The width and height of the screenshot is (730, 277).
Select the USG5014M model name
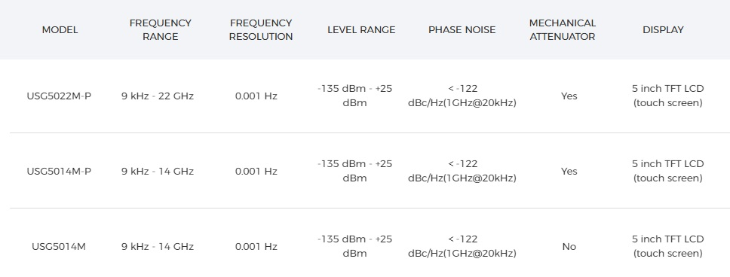coord(59,247)
